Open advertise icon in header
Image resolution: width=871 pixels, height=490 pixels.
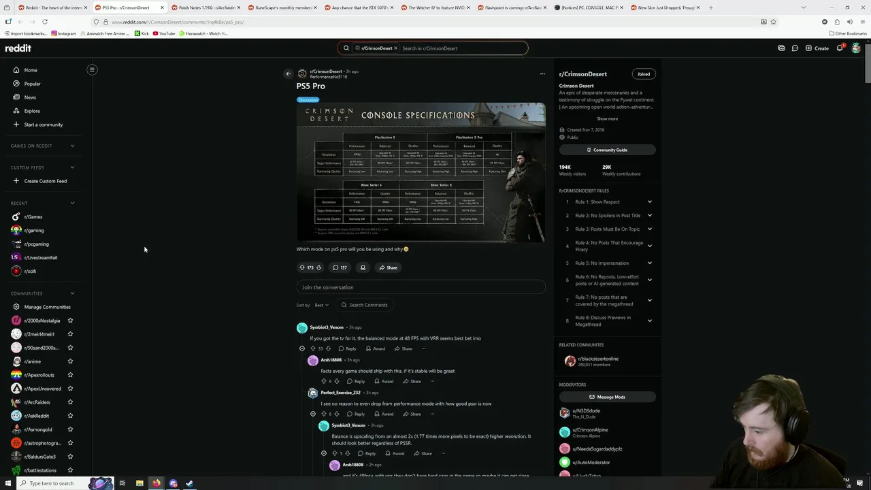pyautogui.click(x=781, y=48)
